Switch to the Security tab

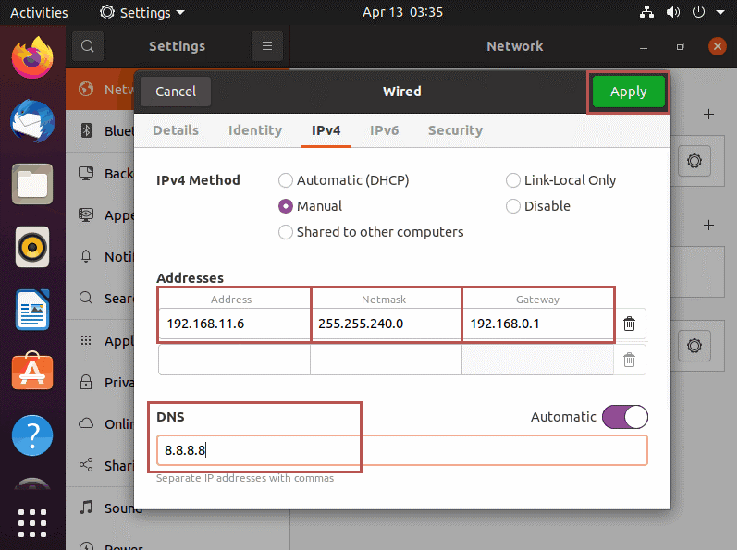pos(455,130)
